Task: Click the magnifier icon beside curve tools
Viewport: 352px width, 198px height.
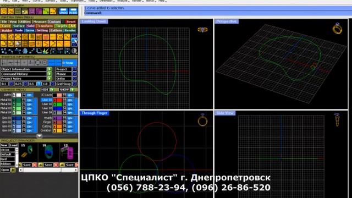Action: (74, 41)
